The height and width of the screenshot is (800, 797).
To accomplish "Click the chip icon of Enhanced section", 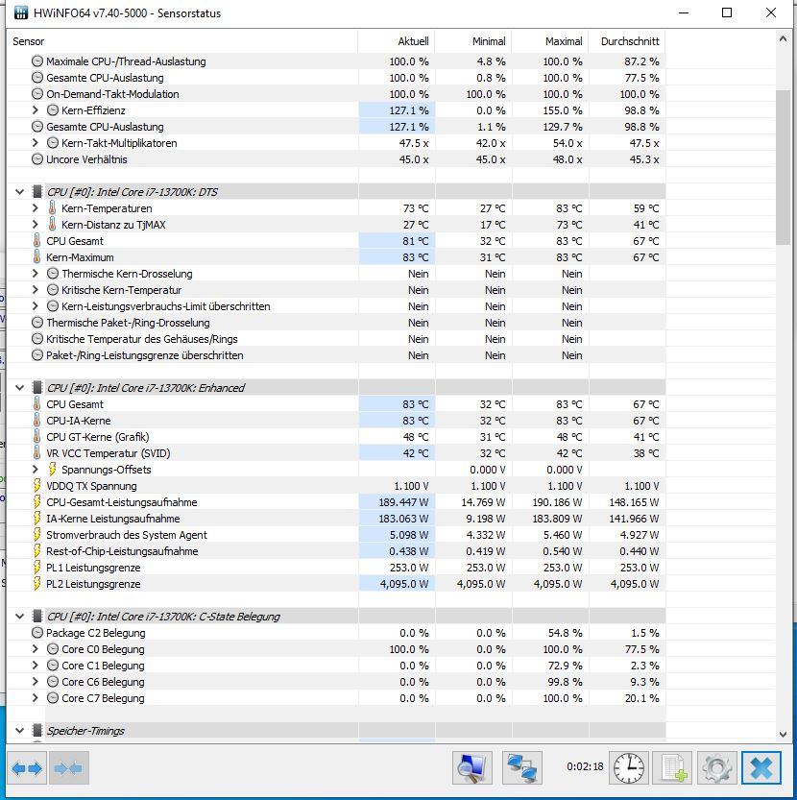I will (36, 388).
